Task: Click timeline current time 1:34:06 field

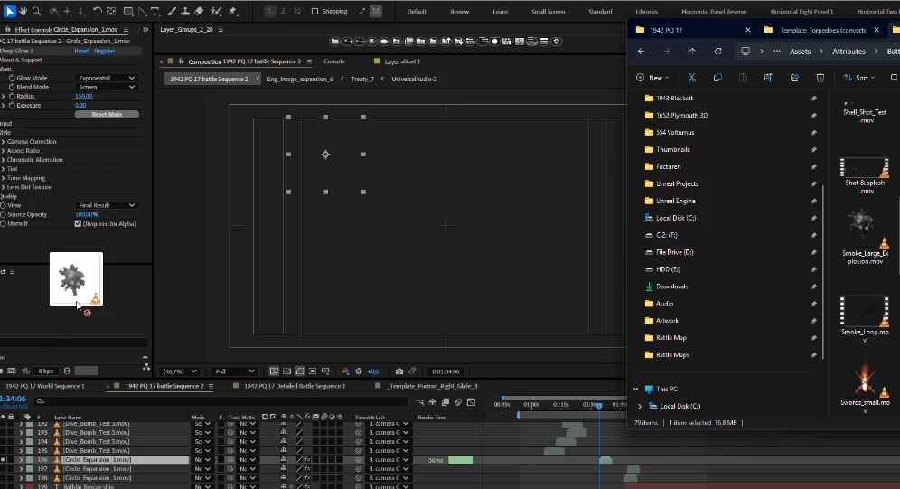Action: (x=14, y=399)
